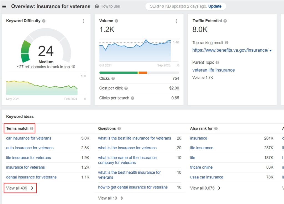Viewport: 284px width, 204px height.
Task: Open the tricare online keyword
Action: 201,167
